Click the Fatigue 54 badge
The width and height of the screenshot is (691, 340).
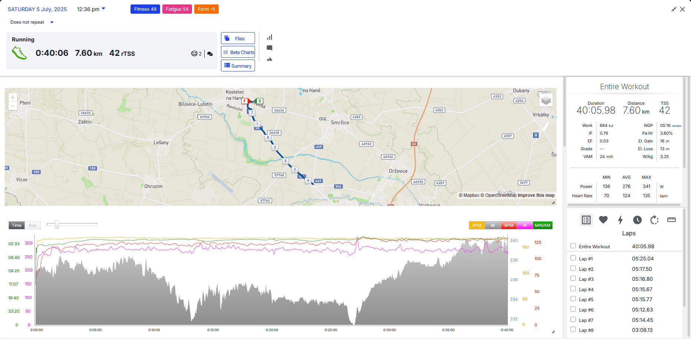coord(177,9)
